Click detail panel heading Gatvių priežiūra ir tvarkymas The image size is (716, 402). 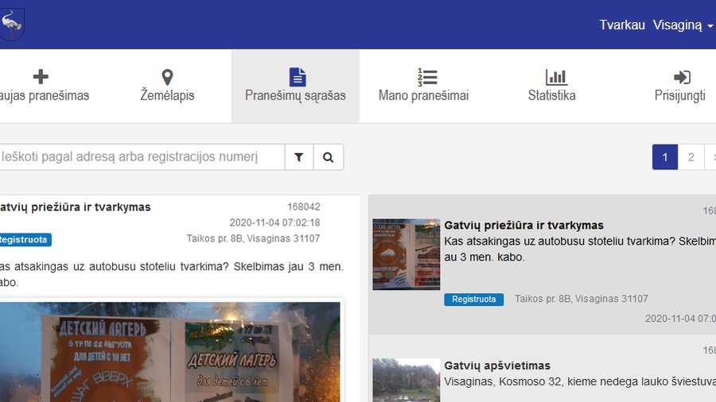coord(75,207)
